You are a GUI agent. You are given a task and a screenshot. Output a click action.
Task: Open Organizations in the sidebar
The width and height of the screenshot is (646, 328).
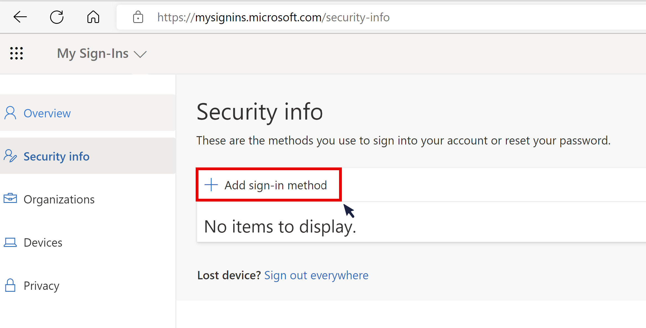[88, 199]
